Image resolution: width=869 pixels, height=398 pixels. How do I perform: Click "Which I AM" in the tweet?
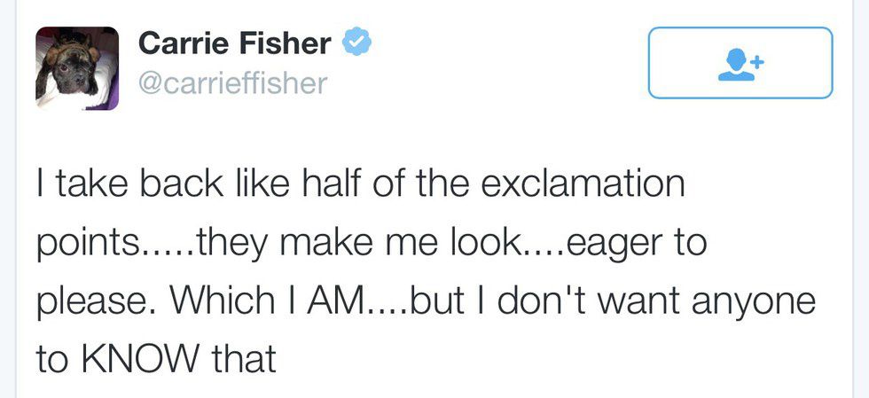[266, 301]
